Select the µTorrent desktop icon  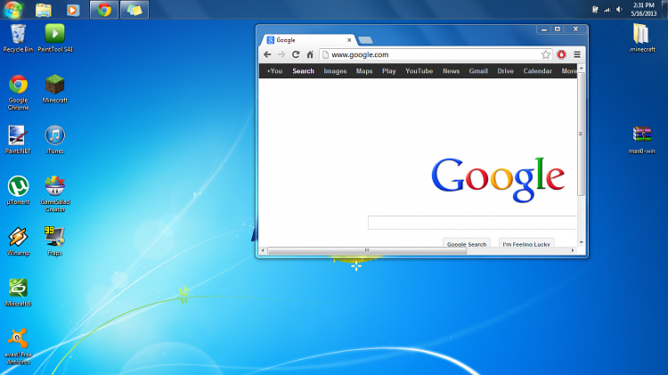pyautogui.click(x=18, y=191)
